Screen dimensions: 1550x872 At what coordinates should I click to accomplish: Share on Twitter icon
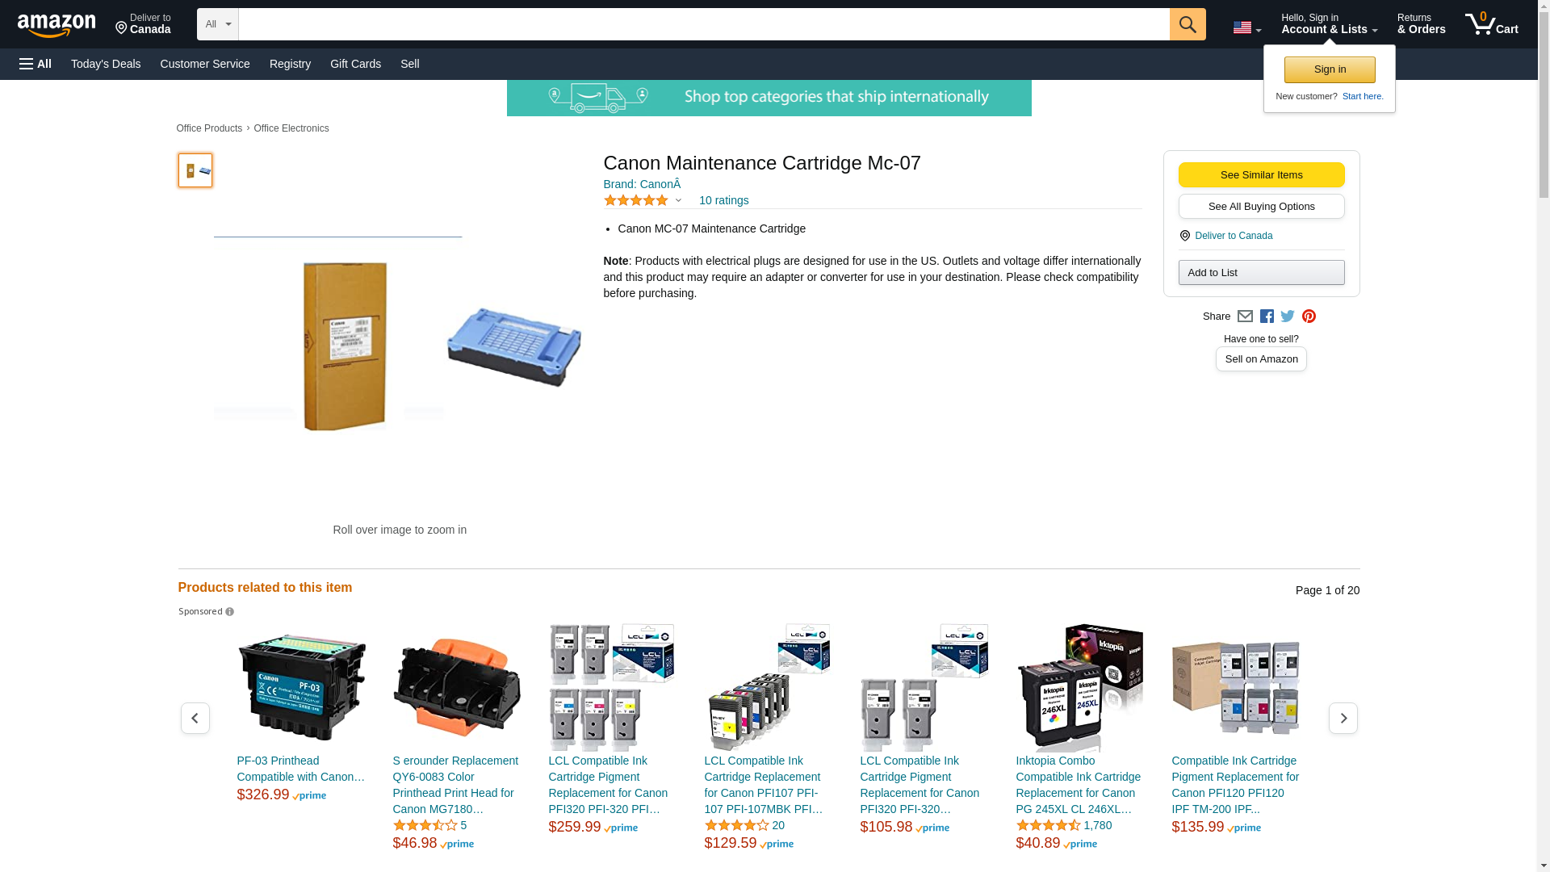tap(1288, 317)
